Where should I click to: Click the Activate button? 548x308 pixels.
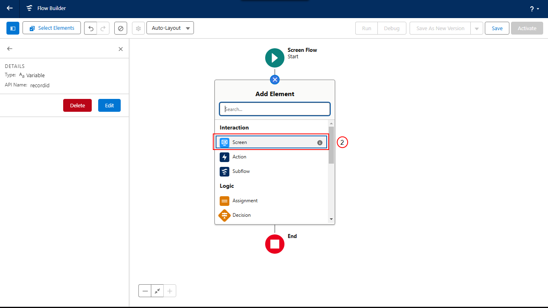527,28
